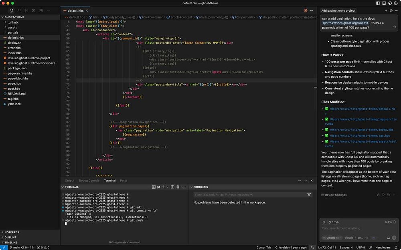
Task: Kill terminal with the trash icon
Action: click(178, 187)
